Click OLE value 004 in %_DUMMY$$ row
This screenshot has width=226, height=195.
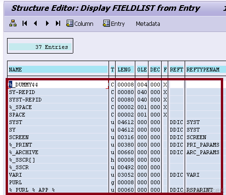[x=142, y=85]
